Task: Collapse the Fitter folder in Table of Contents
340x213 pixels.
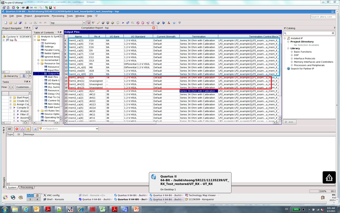Action: pos(35,40)
